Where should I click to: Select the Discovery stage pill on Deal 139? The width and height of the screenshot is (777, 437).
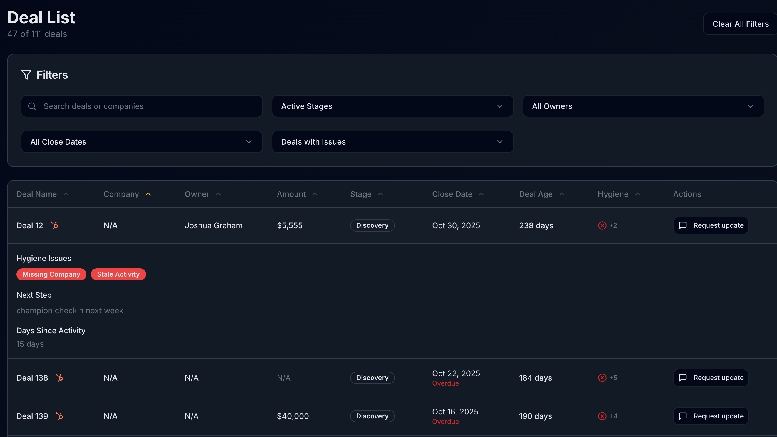click(x=372, y=416)
